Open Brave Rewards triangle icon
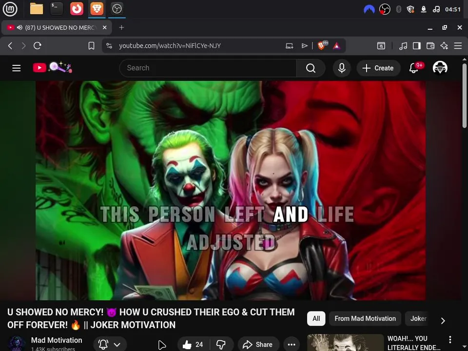Viewport: 468px width, 351px height. point(337,46)
